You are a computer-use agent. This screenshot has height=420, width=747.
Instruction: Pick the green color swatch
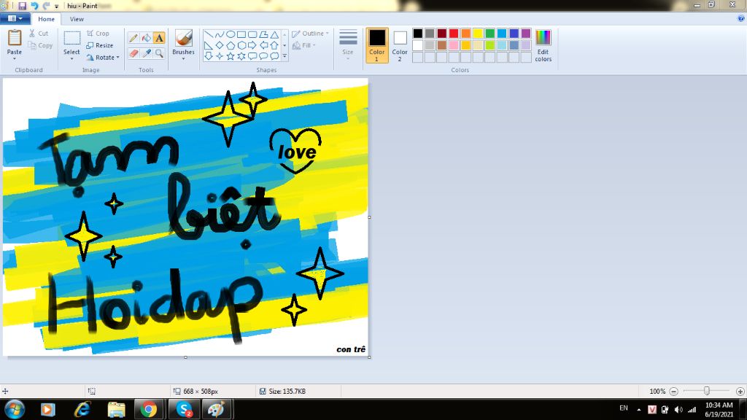[x=489, y=34]
